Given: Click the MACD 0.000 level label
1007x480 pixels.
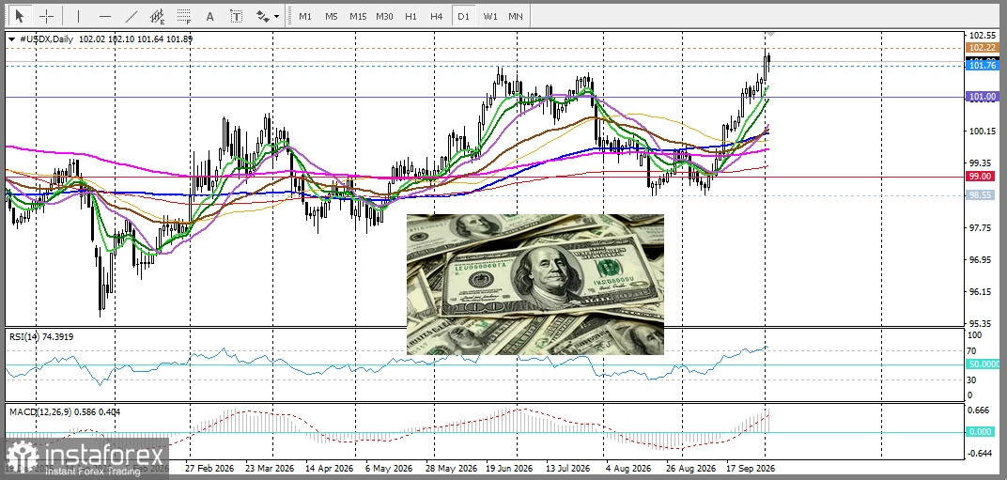Looking at the screenshot, I should (982, 432).
